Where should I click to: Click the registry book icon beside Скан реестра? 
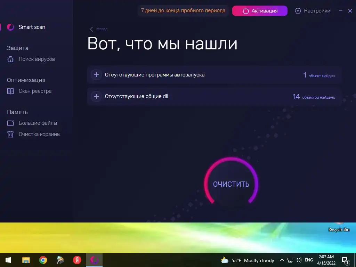[x=10, y=91]
